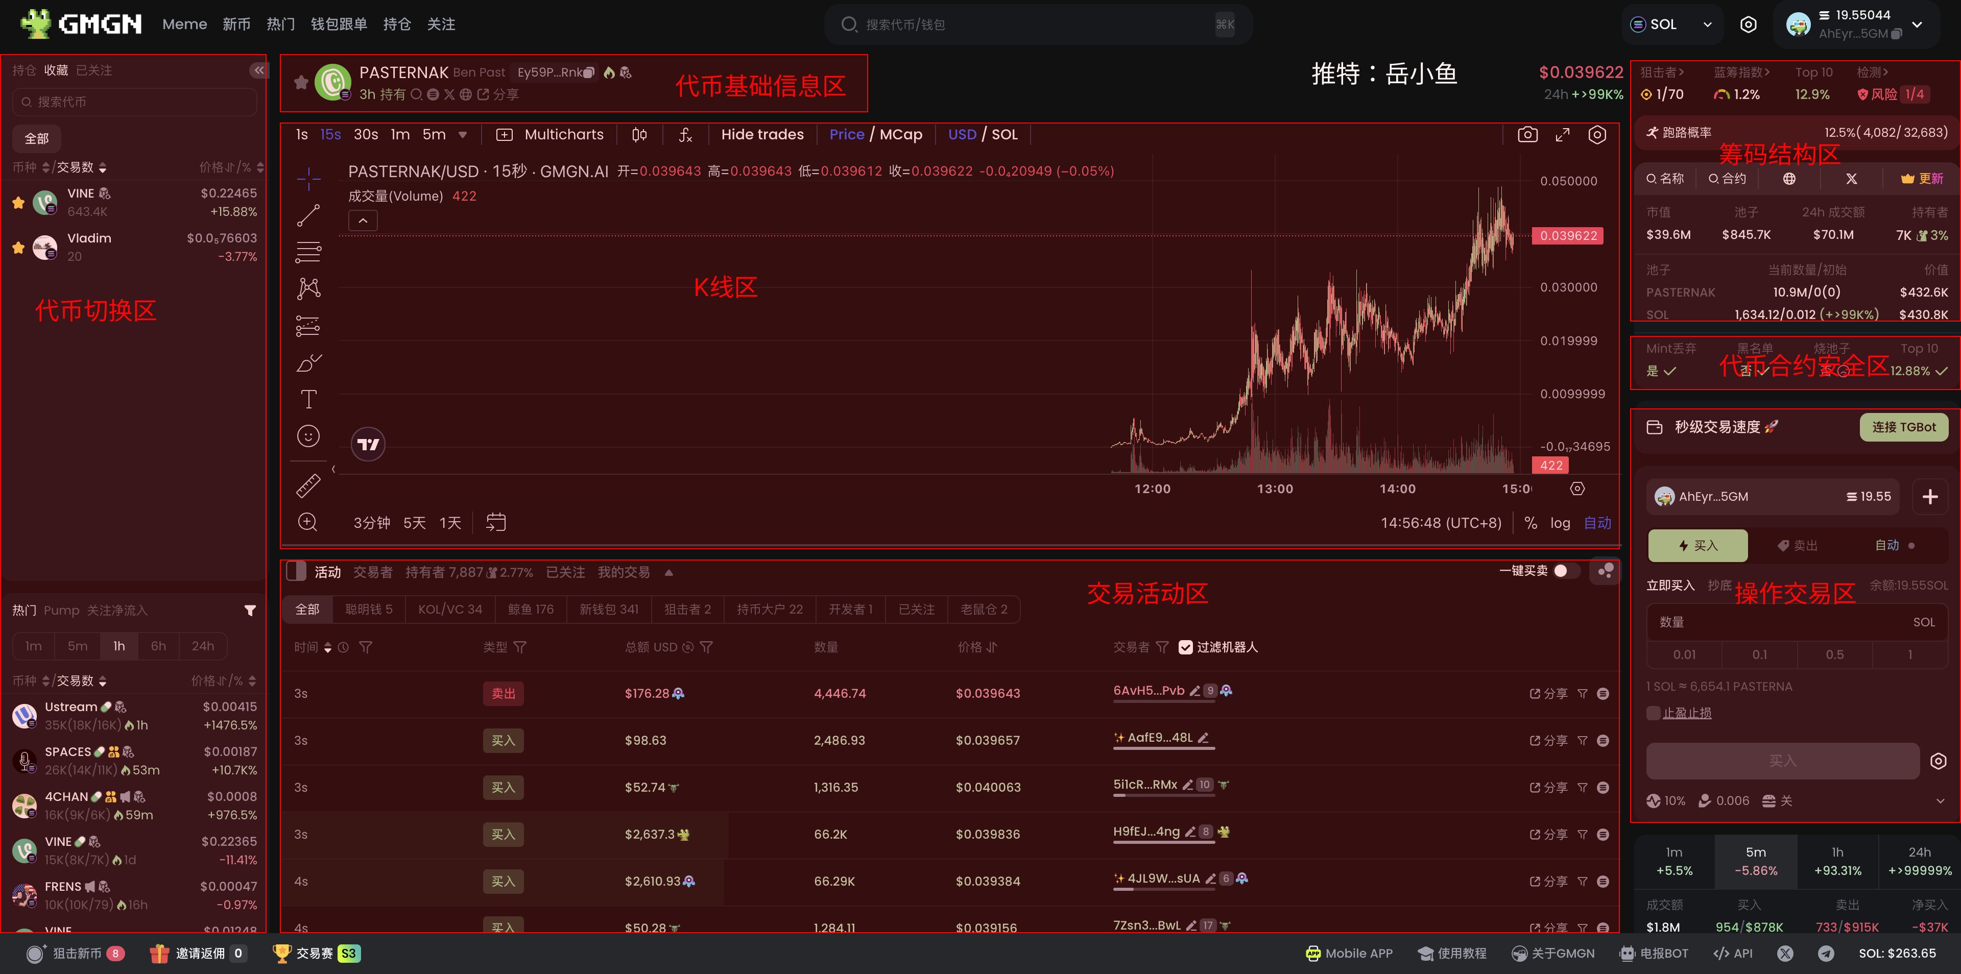The height and width of the screenshot is (974, 1961).
Task: Select the trend line drawing tool
Action: pyautogui.click(x=307, y=215)
